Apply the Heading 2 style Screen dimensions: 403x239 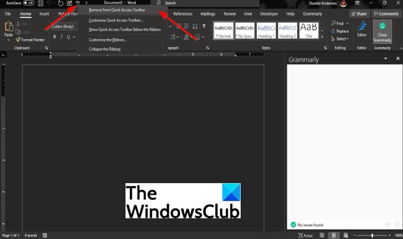[x=287, y=31]
